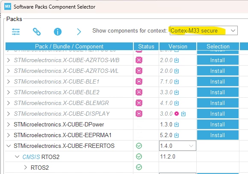
Task: Select the STMicroelectronics.X-CUBE-AZRTOS-WL row name
Action: [x=66, y=71]
